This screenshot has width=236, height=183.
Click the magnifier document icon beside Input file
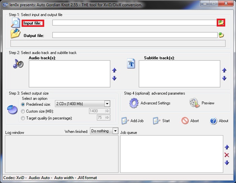(x=15, y=23)
